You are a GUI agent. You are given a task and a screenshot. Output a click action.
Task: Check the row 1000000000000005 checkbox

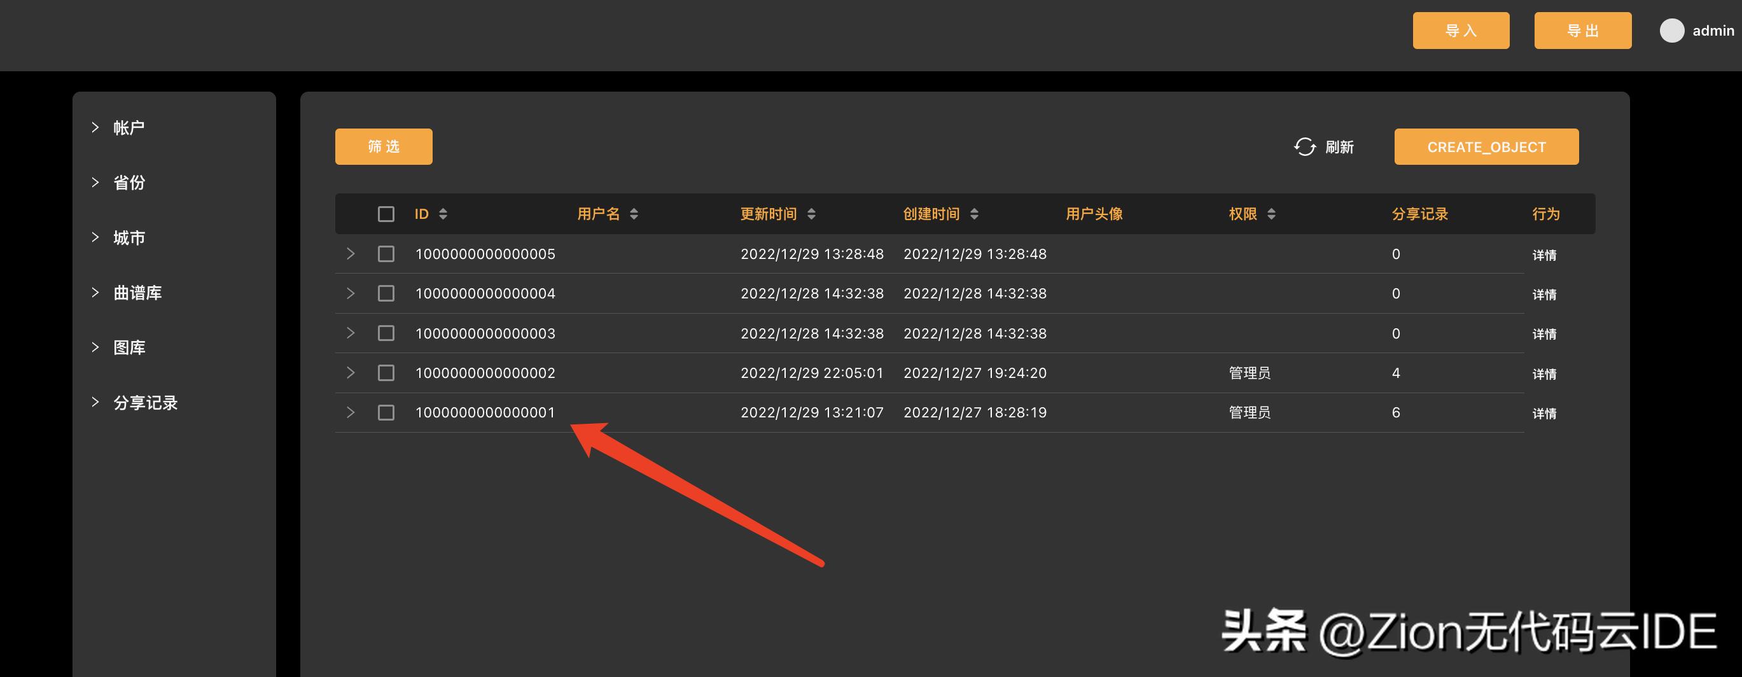coord(386,255)
